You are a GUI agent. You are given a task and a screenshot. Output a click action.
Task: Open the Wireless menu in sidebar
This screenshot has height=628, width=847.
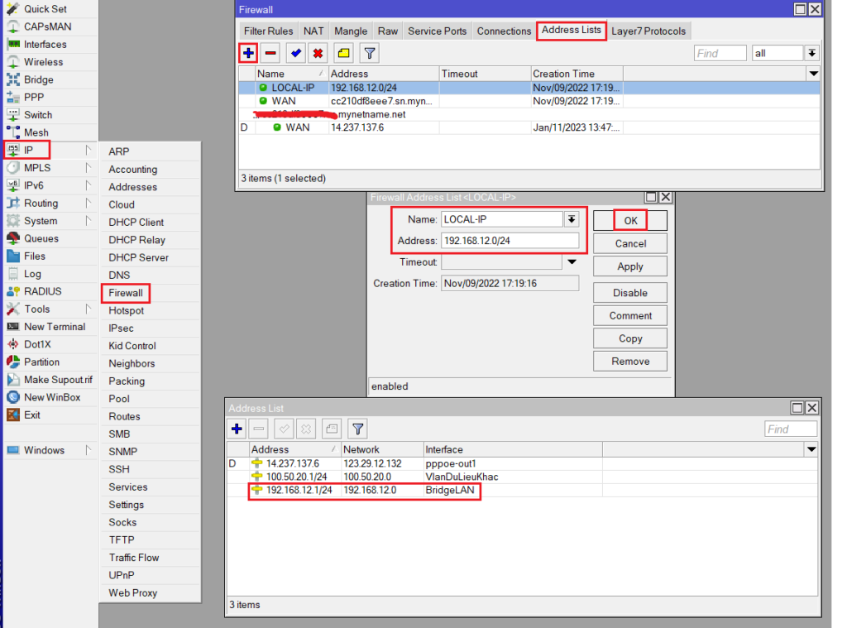[x=43, y=62]
